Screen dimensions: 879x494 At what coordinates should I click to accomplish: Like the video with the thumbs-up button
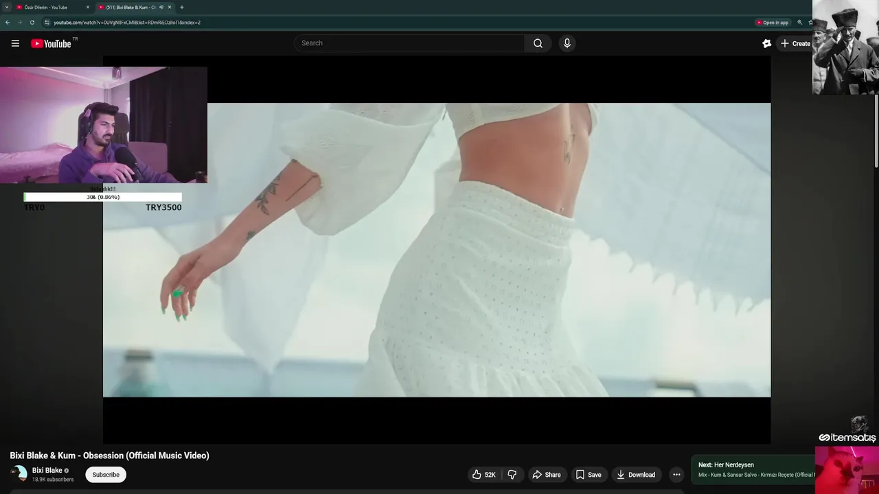pyautogui.click(x=484, y=475)
